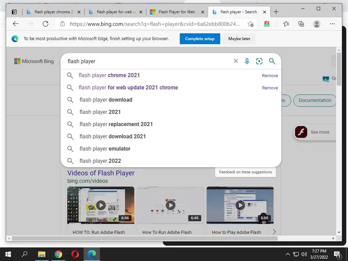
Task: Pick suggestion 'flash player replacement 2021'
Action: tap(171, 124)
